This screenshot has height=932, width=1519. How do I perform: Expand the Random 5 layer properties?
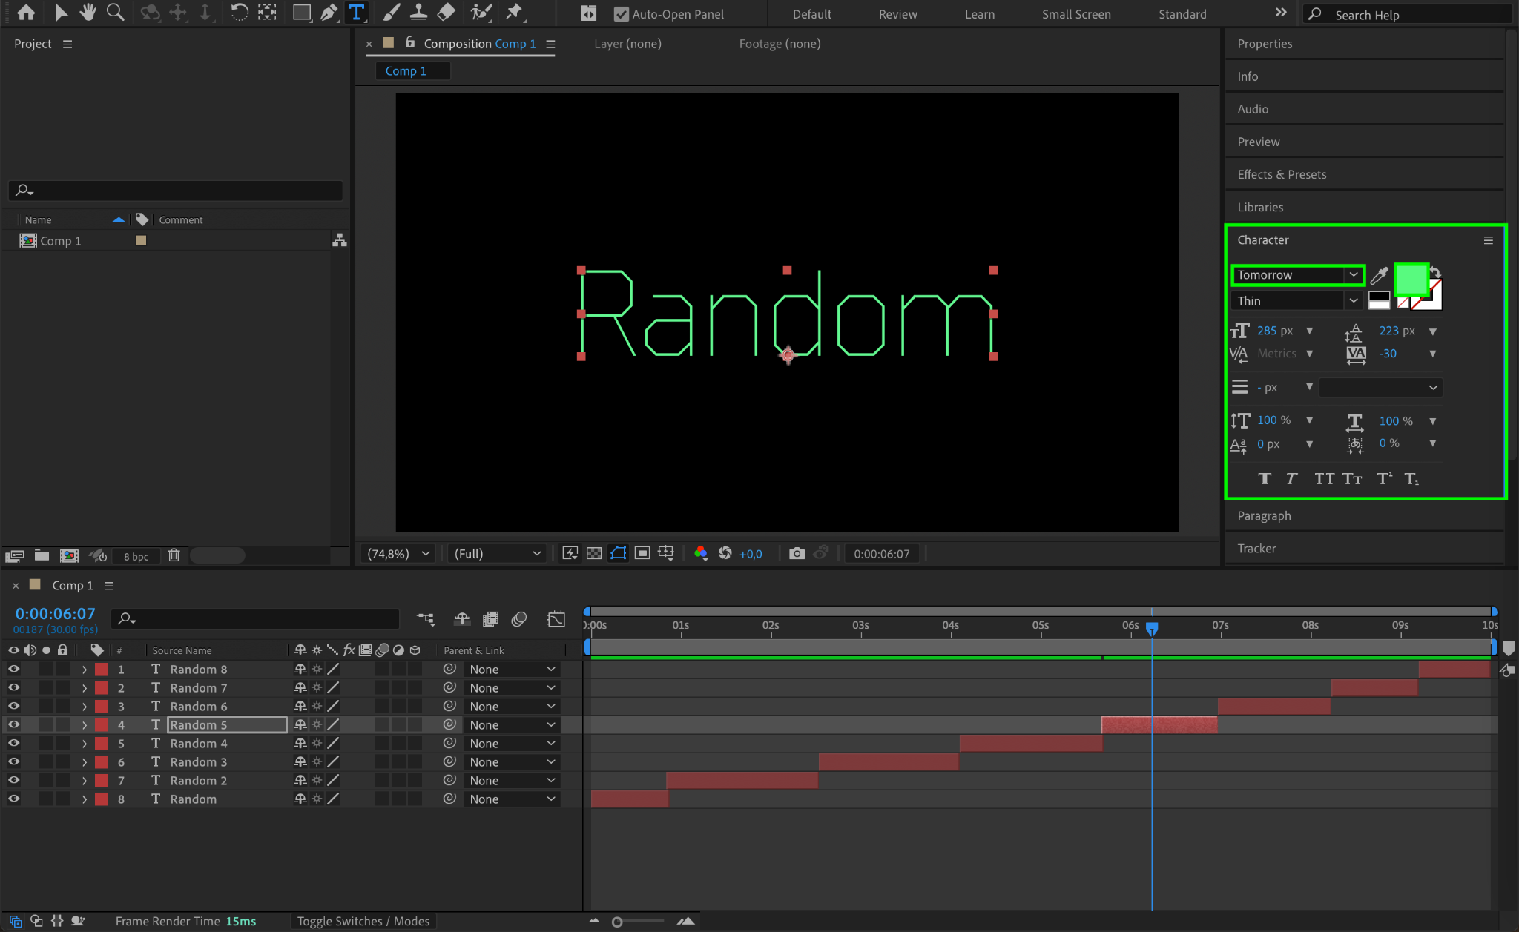point(85,725)
